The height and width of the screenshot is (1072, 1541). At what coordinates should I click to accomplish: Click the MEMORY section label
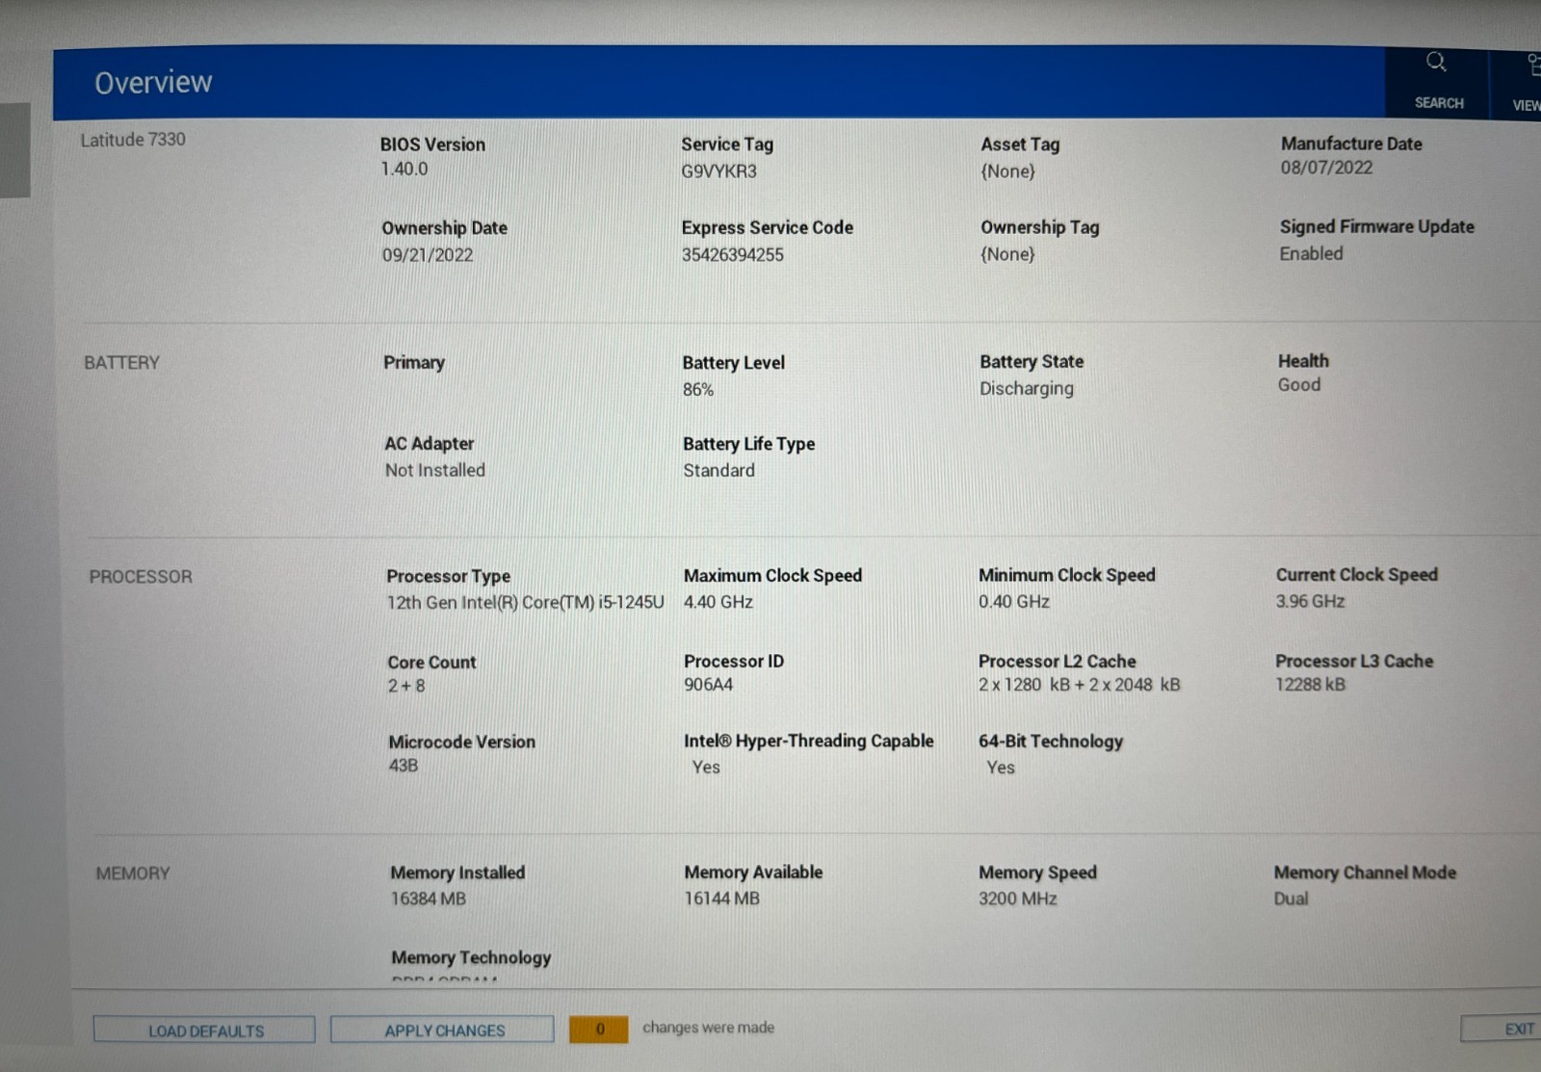133,874
